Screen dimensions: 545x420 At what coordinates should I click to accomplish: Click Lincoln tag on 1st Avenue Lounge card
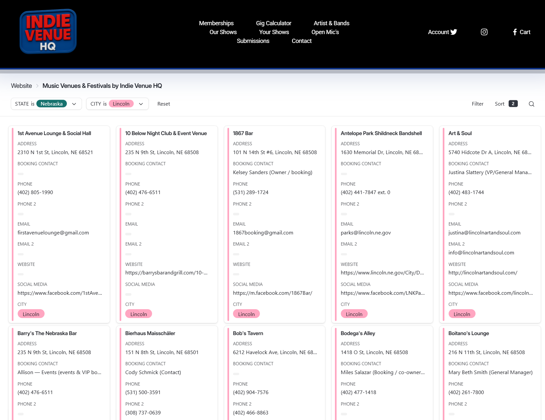pyautogui.click(x=31, y=314)
